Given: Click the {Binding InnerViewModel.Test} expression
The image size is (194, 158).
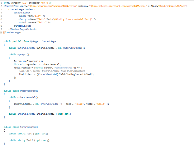Looking at the screenshot, I should coord(73,19).
